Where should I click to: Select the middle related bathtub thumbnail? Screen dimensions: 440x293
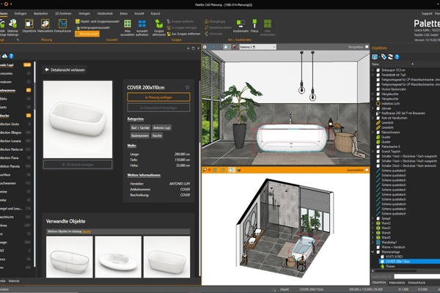click(x=118, y=256)
